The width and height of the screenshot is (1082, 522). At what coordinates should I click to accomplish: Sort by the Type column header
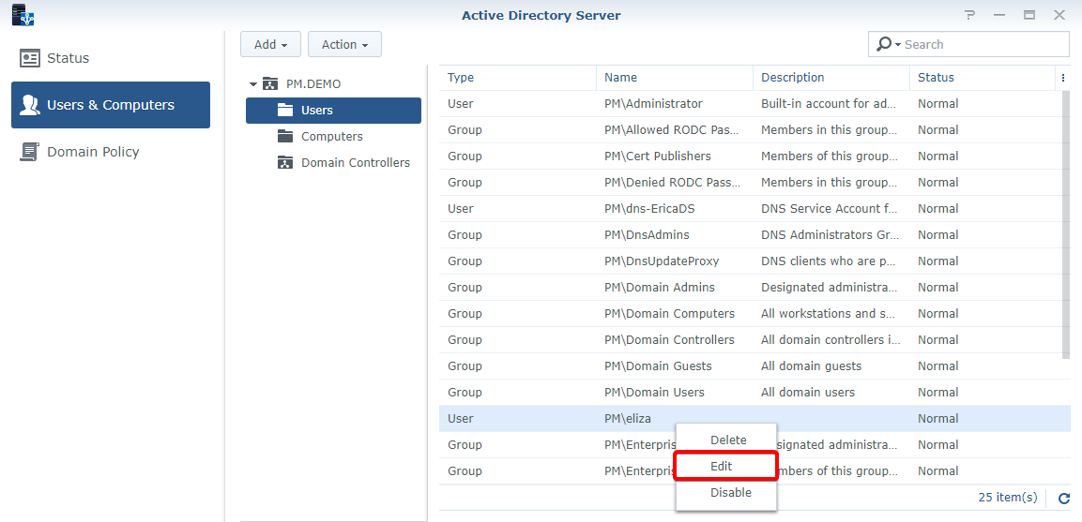[x=517, y=78]
